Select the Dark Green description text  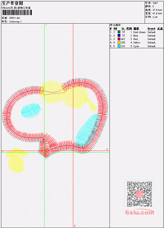tap(139, 32)
